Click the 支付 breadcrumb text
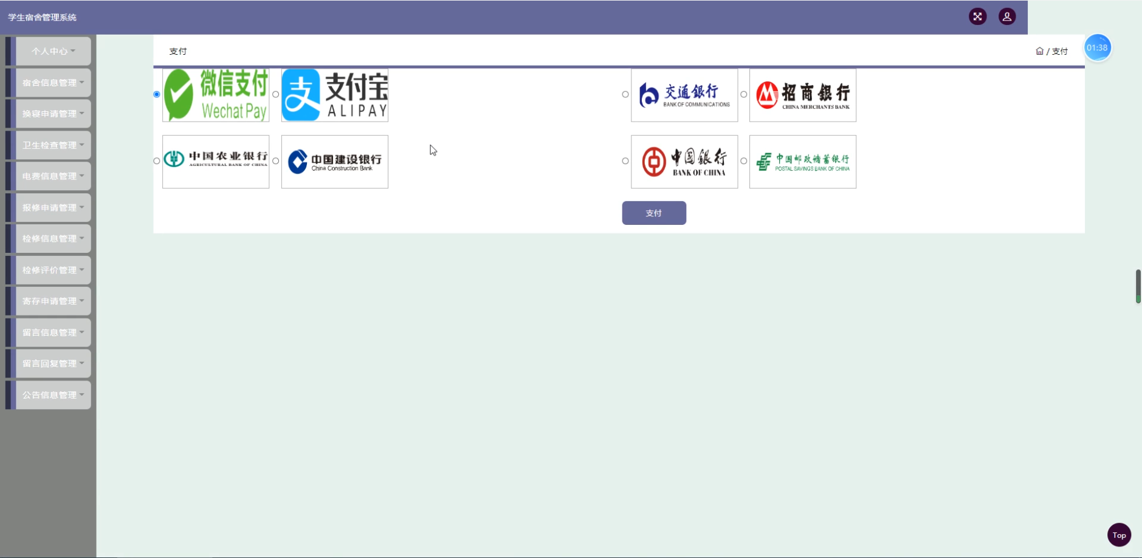Viewport: 1142px width, 558px height. coord(1060,51)
